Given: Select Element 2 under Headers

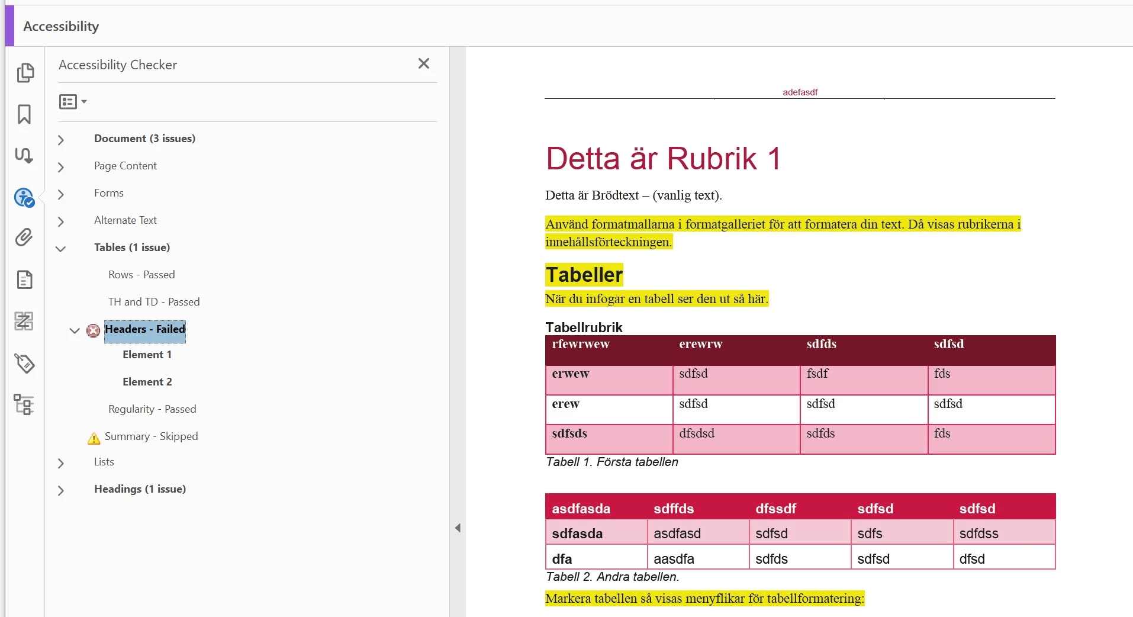Looking at the screenshot, I should click(147, 382).
